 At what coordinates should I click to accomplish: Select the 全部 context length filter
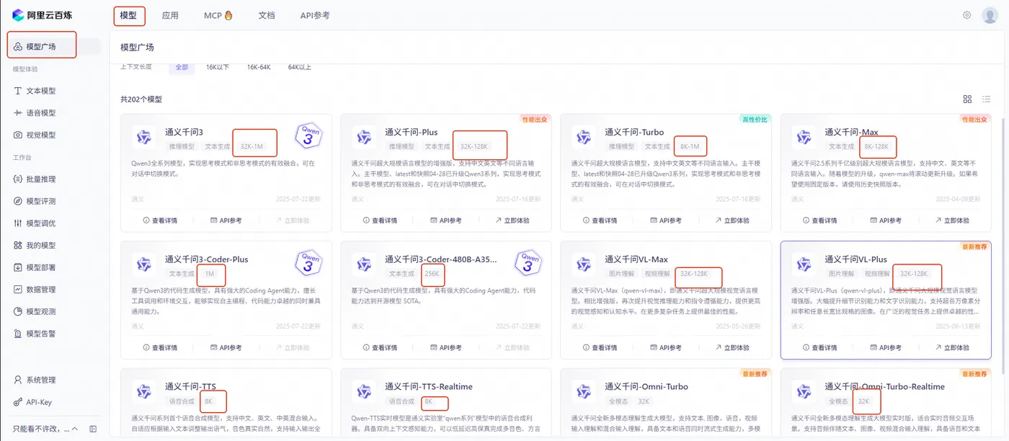pos(182,67)
